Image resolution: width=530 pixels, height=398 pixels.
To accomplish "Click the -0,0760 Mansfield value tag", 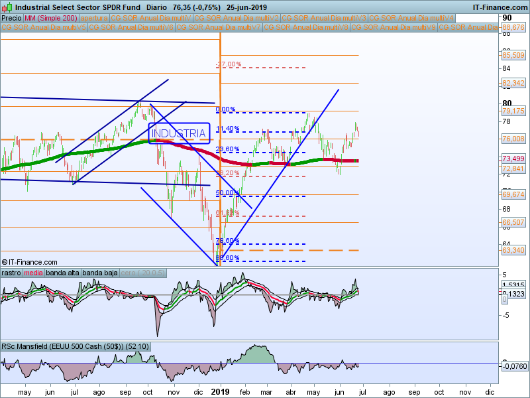I will coord(515,366).
